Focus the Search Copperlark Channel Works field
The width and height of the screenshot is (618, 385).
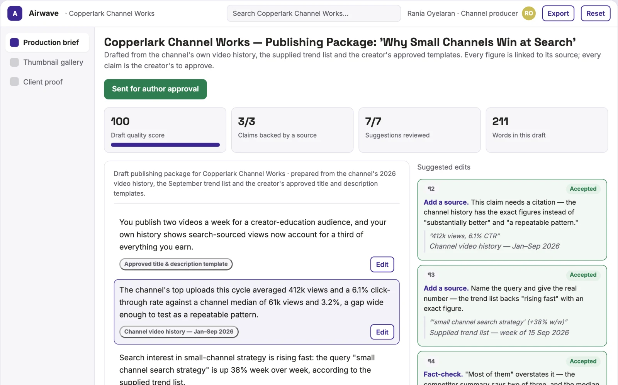click(x=314, y=13)
